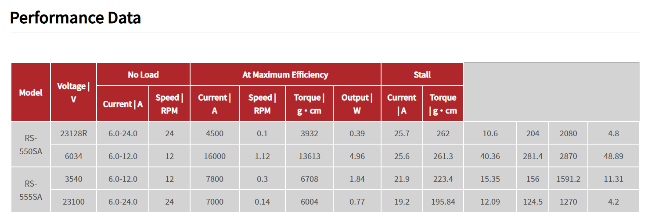Viewport: 648px width, 223px height.
Task: Click the 3540 cell
Action: (73, 179)
